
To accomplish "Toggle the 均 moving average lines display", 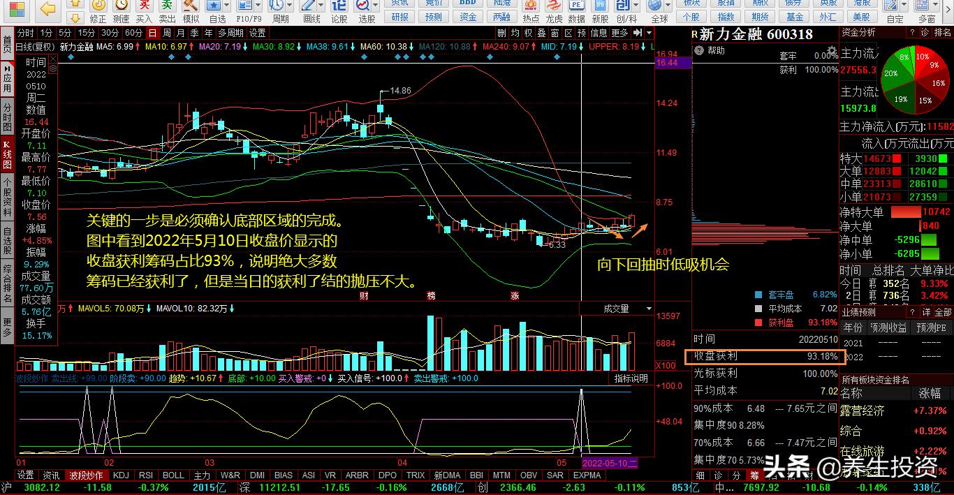I will coord(515,33).
